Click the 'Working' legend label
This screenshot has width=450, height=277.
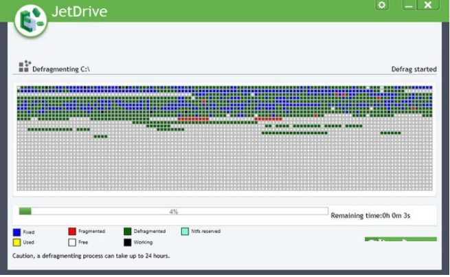[x=143, y=242]
